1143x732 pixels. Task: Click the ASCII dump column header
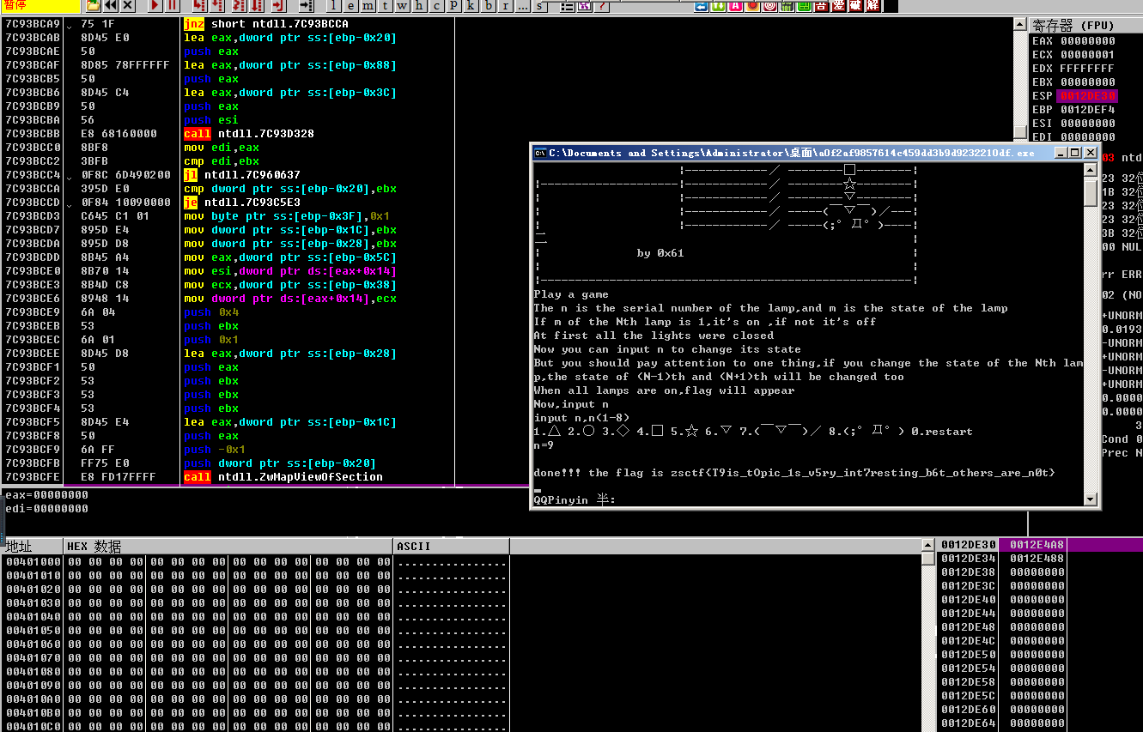451,547
